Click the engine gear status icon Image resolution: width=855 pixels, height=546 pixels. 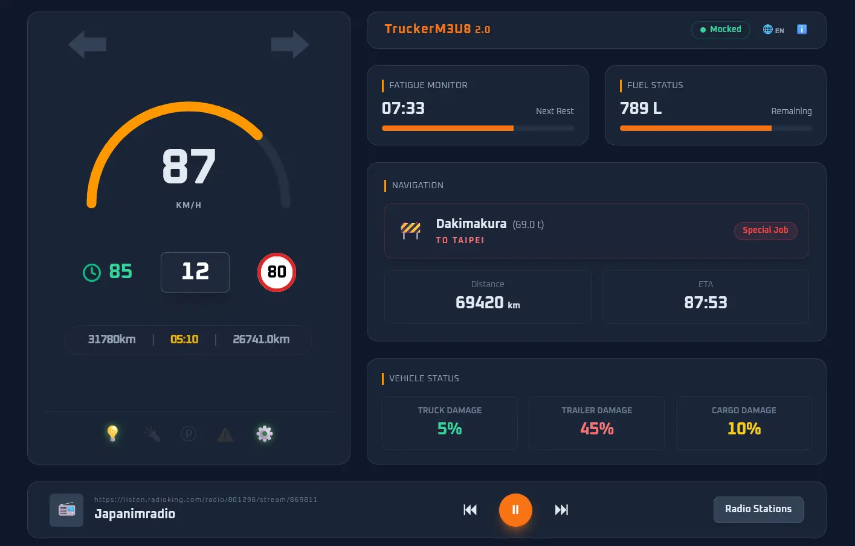pos(265,434)
